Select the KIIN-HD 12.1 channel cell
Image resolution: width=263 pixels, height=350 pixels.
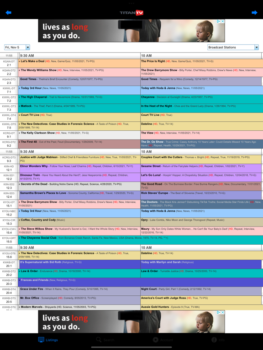(9, 168)
